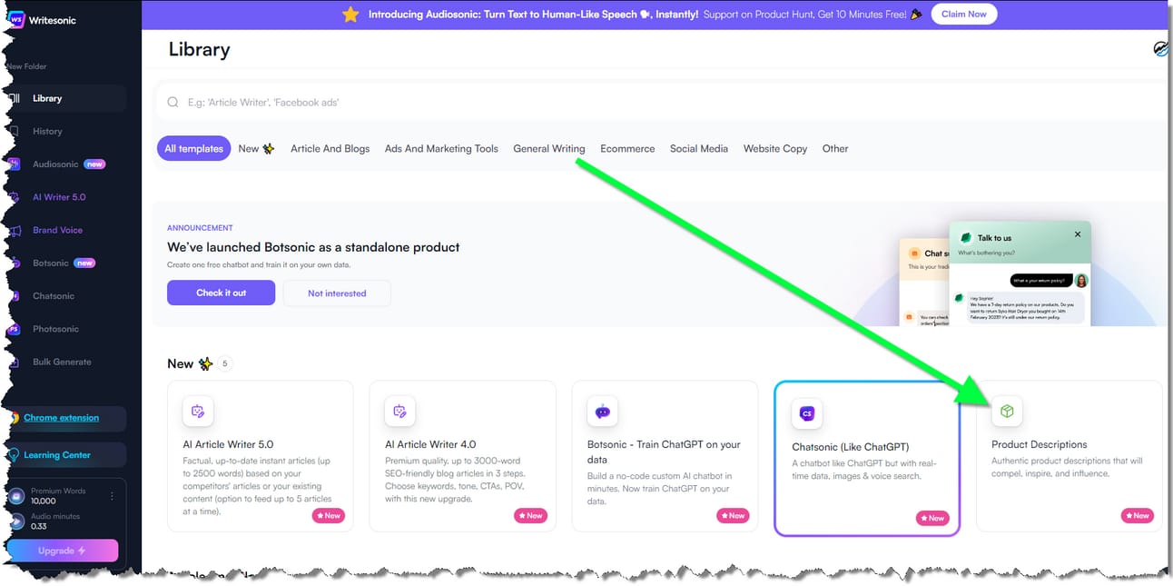Click the Chatsonic CS card icon
Image resolution: width=1173 pixels, height=586 pixels.
(806, 413)
